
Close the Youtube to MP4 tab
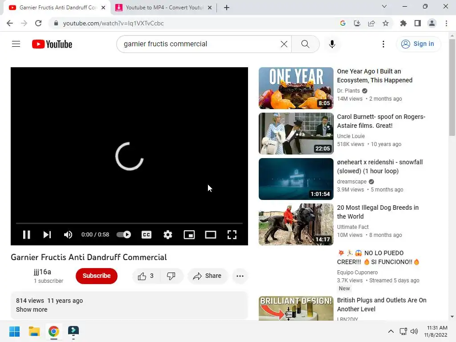(210, 8)
